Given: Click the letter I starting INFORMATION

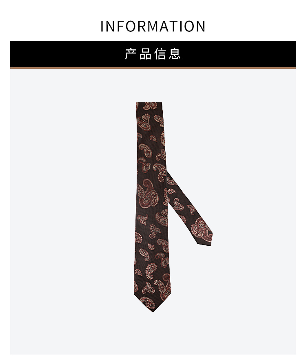Looking at the screenshot, I should [x=102, y=26].
